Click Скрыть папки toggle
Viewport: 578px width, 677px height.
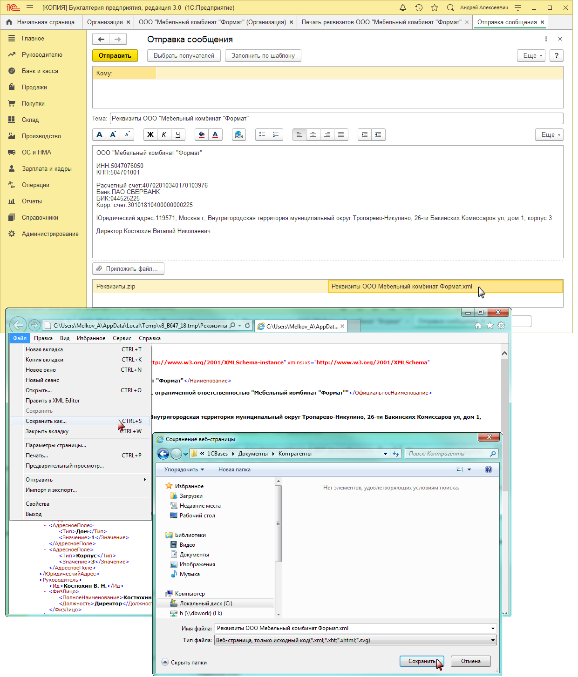pyautogui.click(x=184, y=662)
